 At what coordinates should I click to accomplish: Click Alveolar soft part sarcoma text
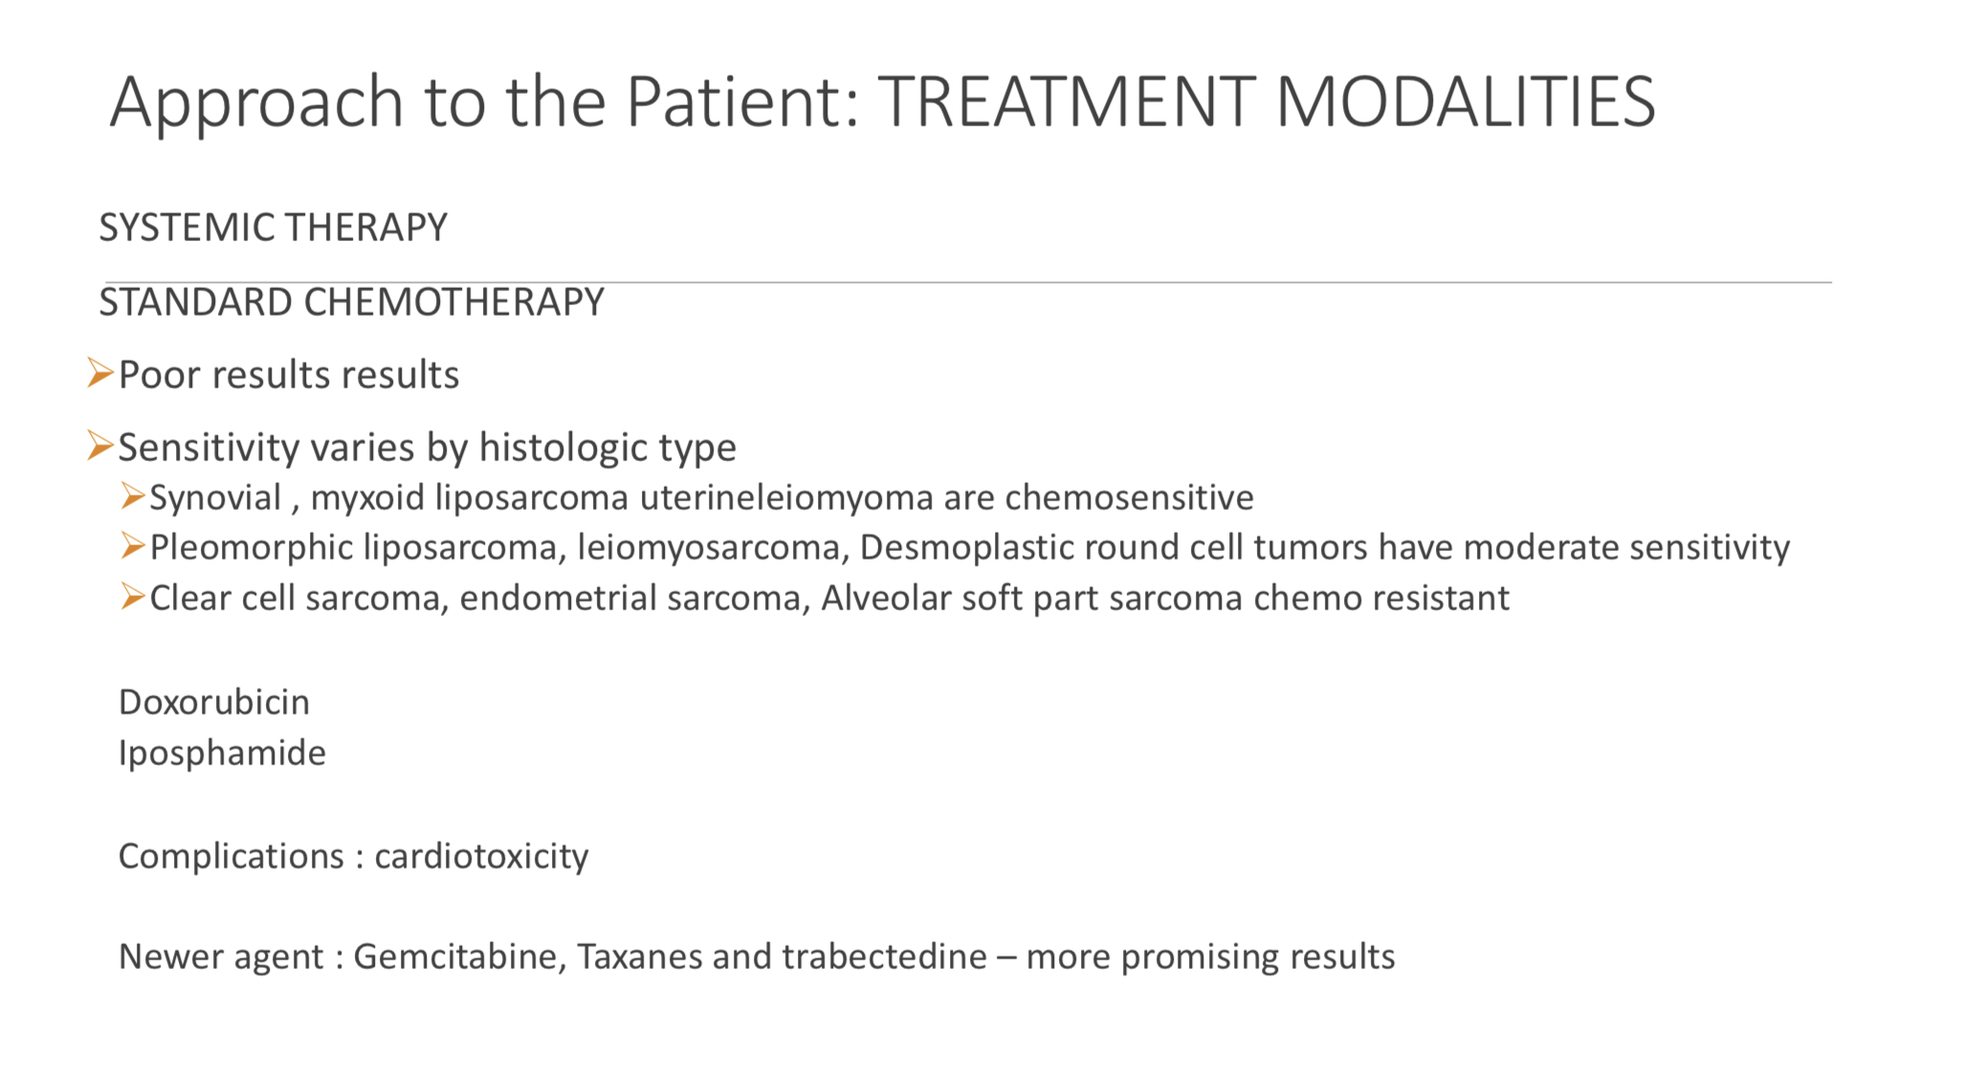click(1032, 598)
